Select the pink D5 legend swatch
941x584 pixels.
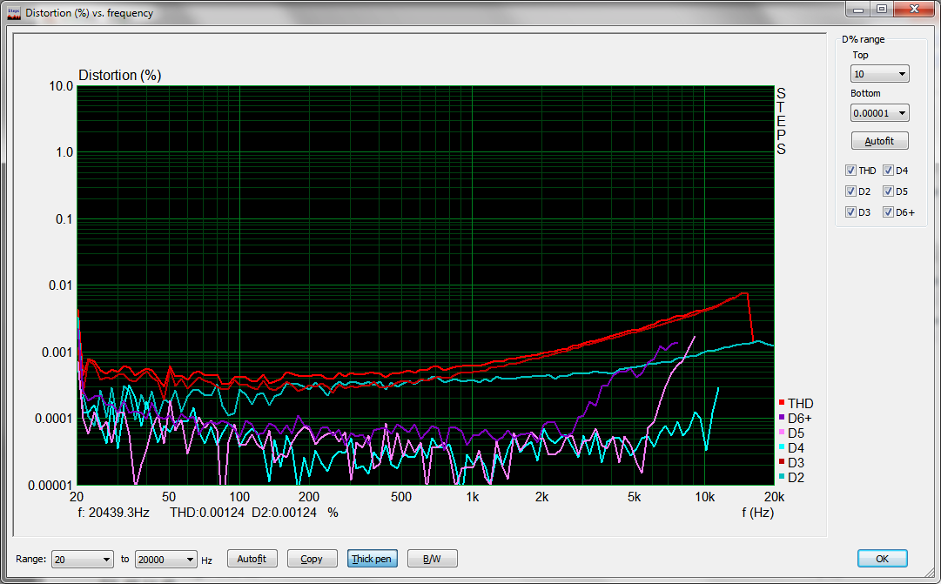pyautogui.click(x=782, y=433)
